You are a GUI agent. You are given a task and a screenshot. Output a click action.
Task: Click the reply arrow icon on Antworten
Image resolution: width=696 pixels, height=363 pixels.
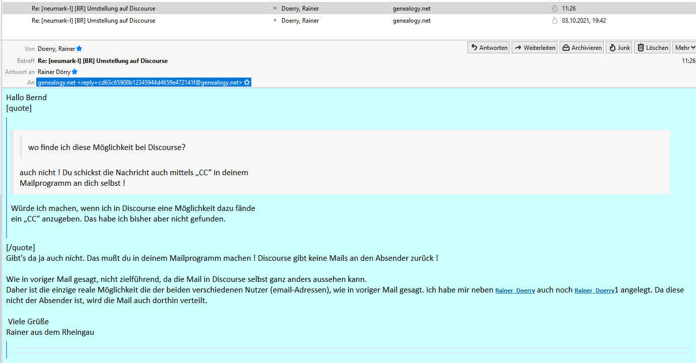click(x=474, y=48)
